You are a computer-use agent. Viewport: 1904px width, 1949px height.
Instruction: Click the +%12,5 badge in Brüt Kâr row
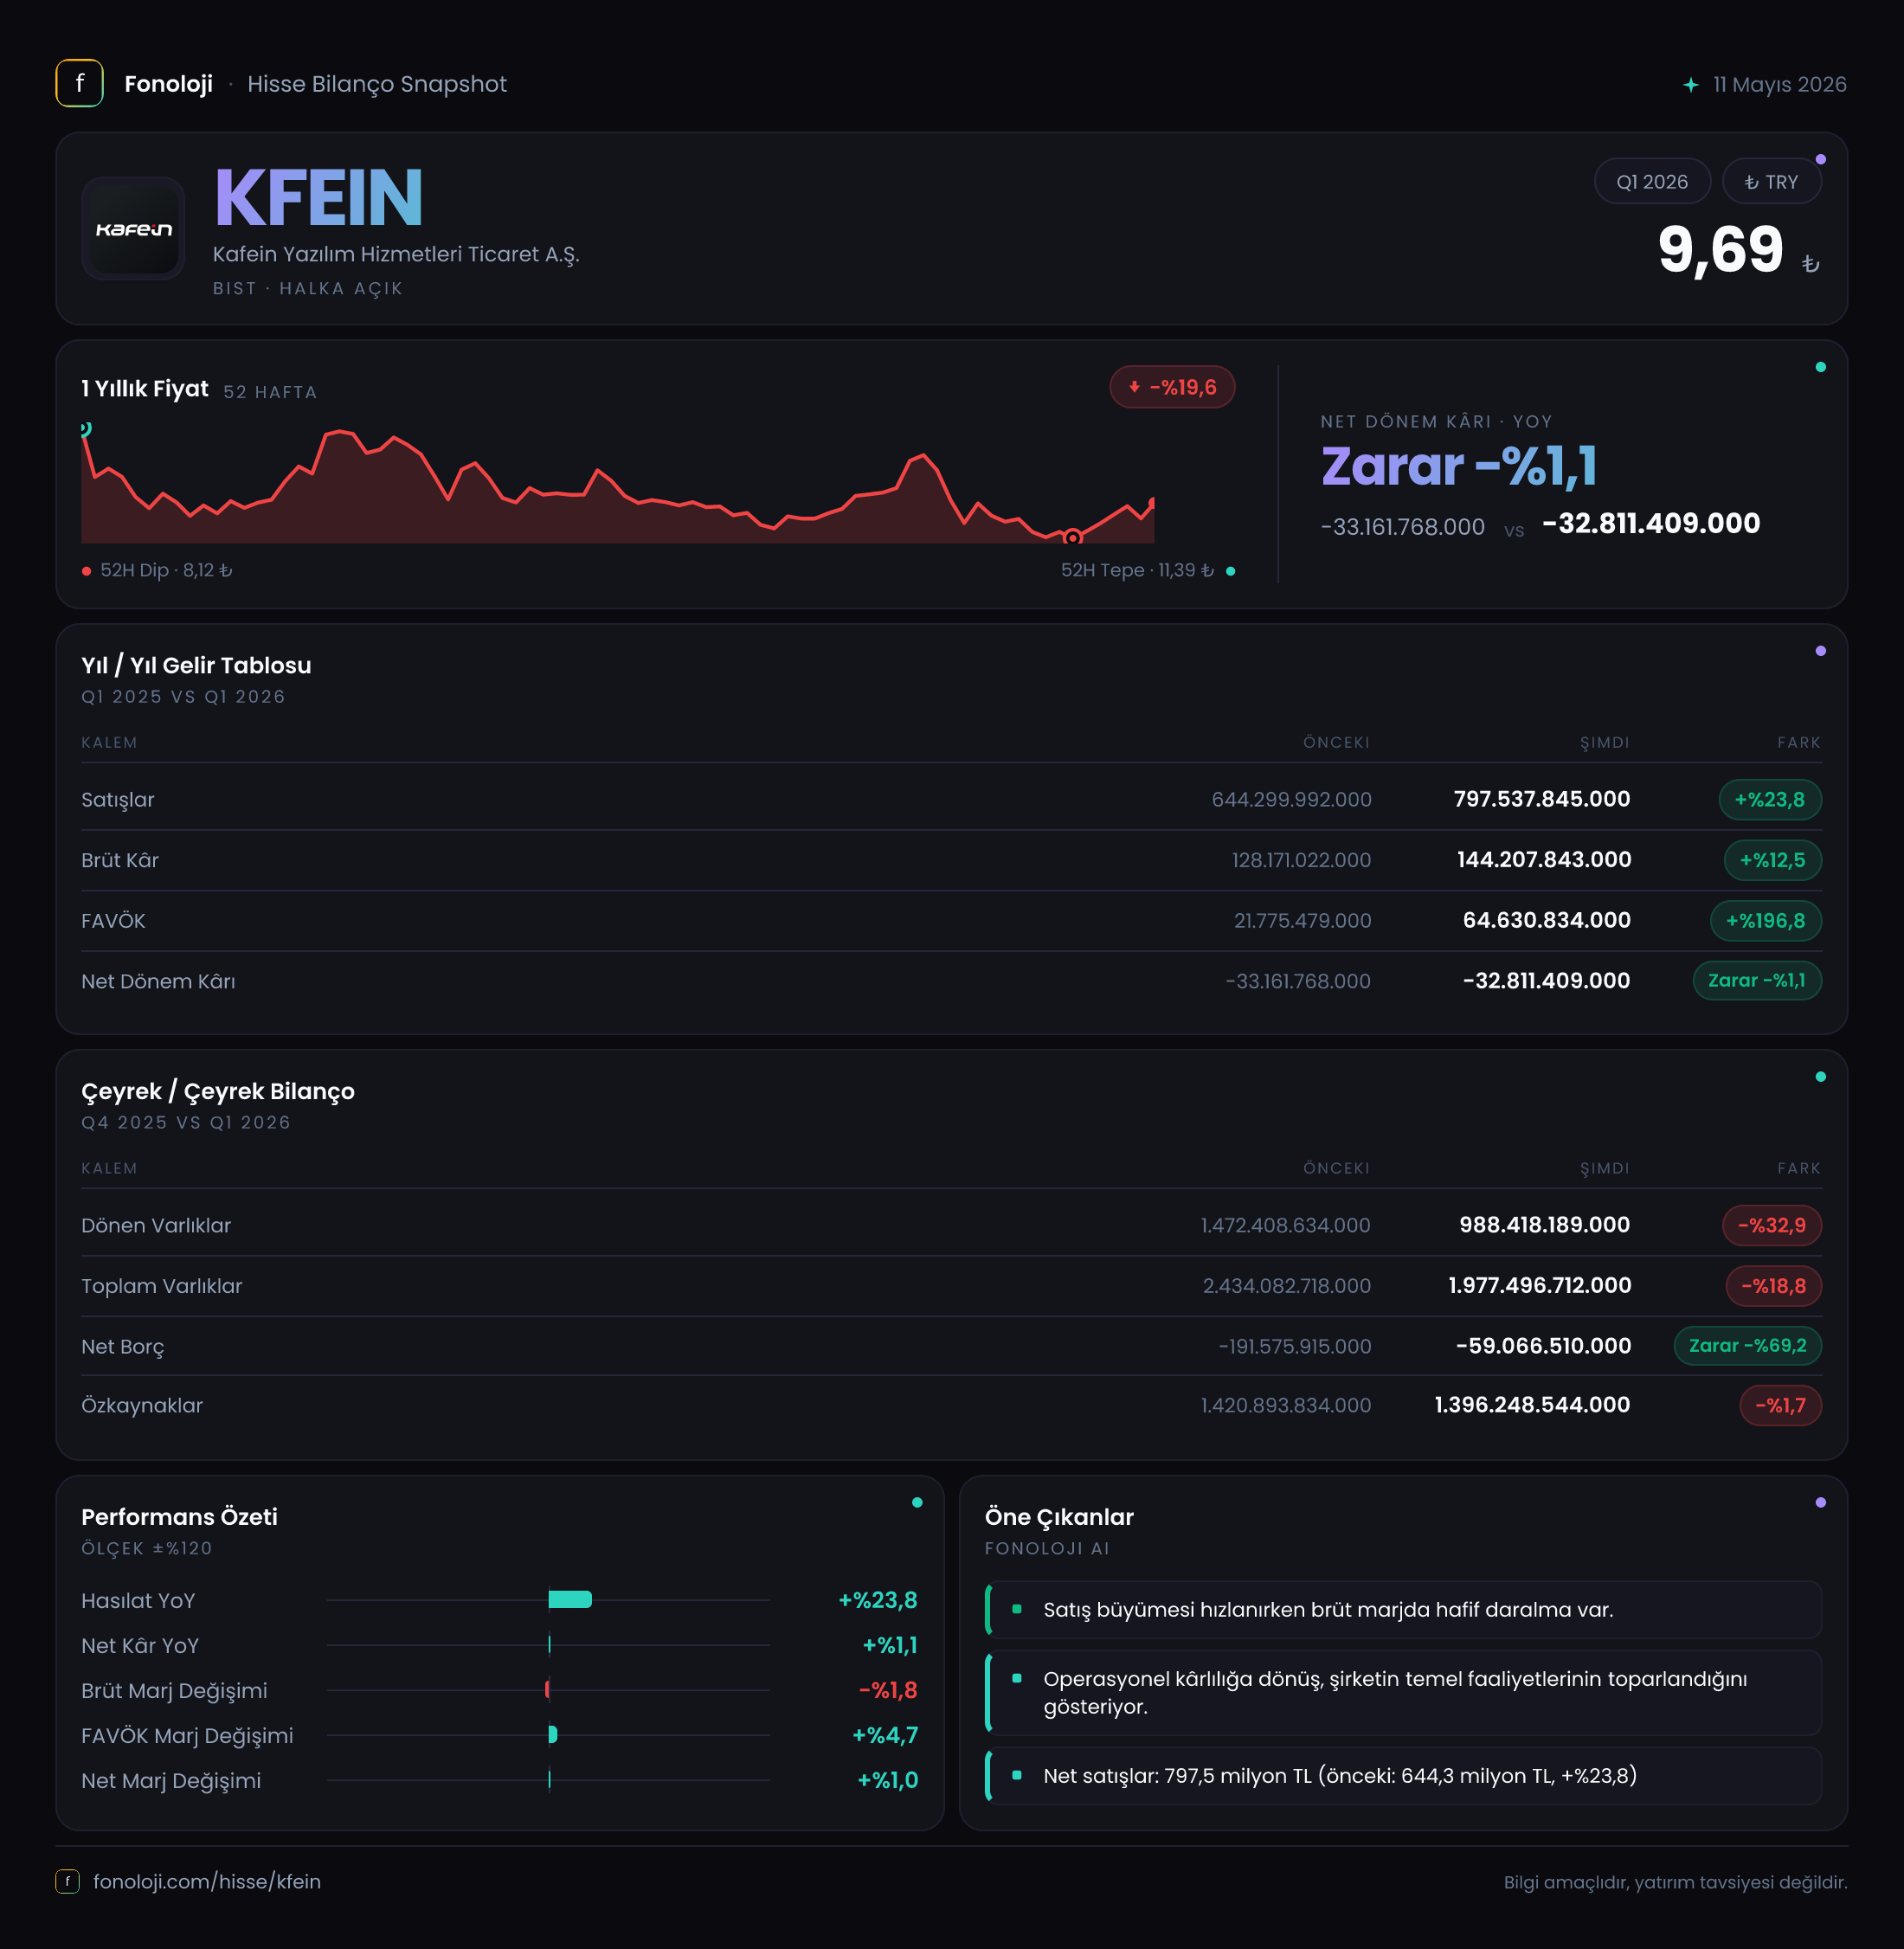1772,860
